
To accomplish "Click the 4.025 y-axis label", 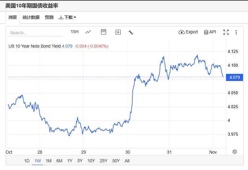I will pos(233,107).
